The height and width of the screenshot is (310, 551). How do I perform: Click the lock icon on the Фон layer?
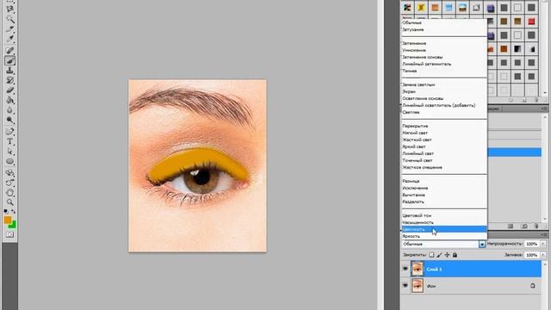pos(533,286)
